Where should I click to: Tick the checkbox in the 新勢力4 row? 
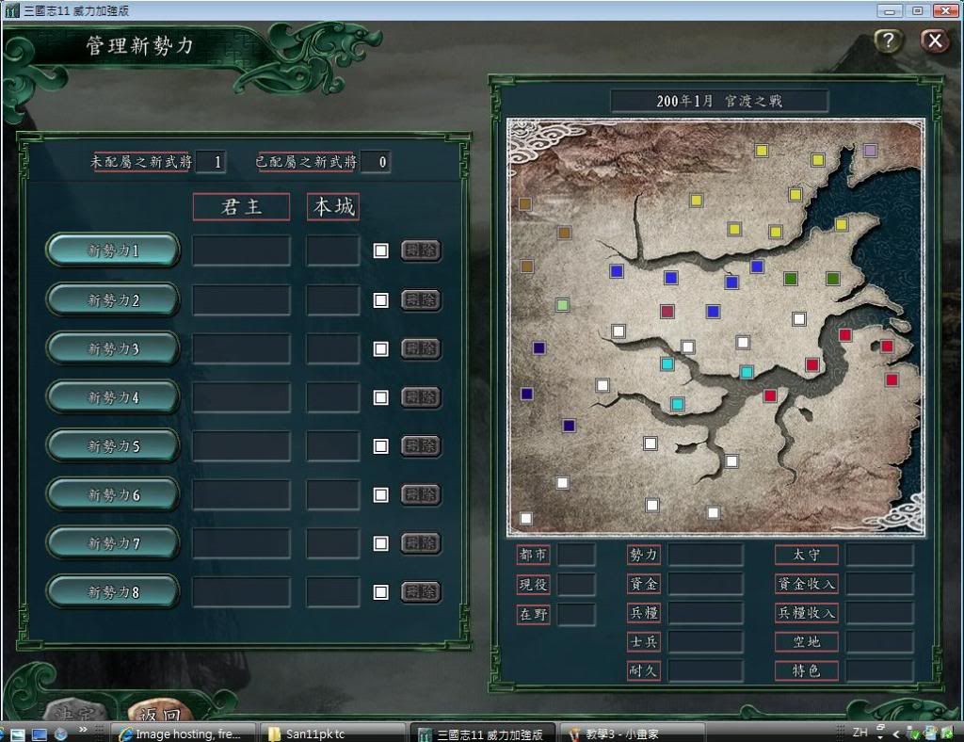coord(381,397)
